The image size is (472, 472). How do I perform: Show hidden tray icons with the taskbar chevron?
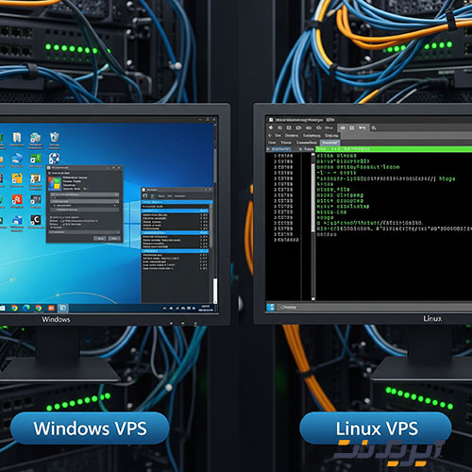pyautogui.click(x=164, y=309)
